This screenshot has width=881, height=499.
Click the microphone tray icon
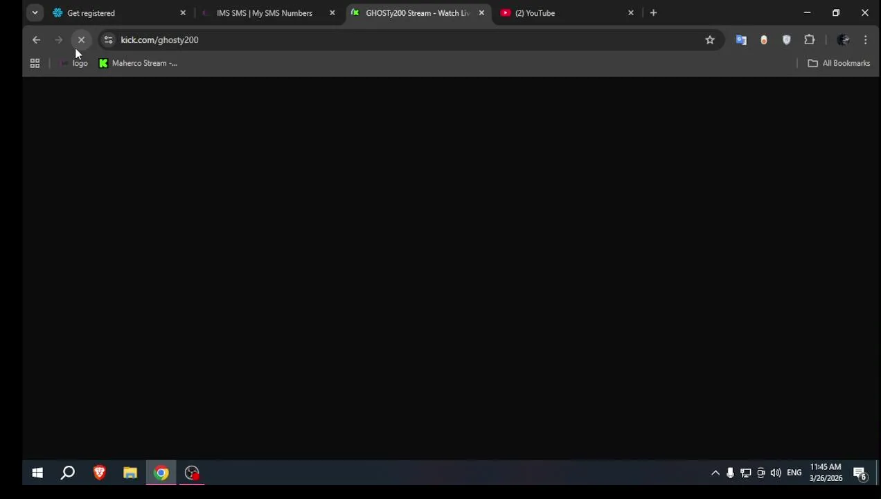[x=730, y=473]
